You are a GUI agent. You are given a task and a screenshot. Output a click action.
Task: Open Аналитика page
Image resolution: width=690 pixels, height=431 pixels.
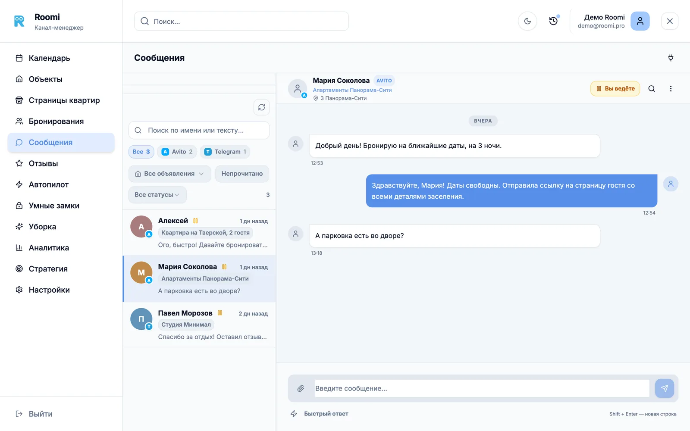[x=61, y=248]
